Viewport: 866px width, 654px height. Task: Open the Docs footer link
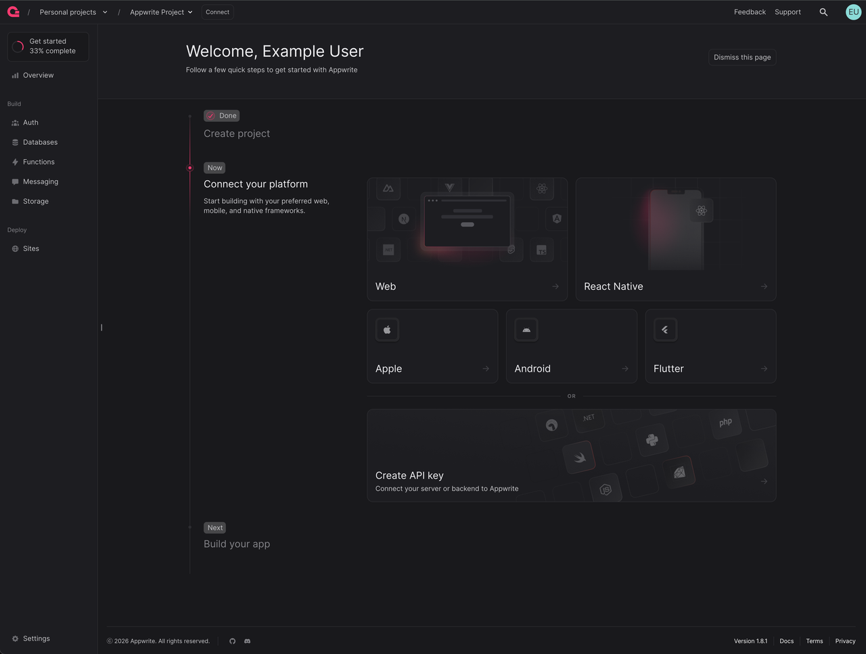(786, 641)
